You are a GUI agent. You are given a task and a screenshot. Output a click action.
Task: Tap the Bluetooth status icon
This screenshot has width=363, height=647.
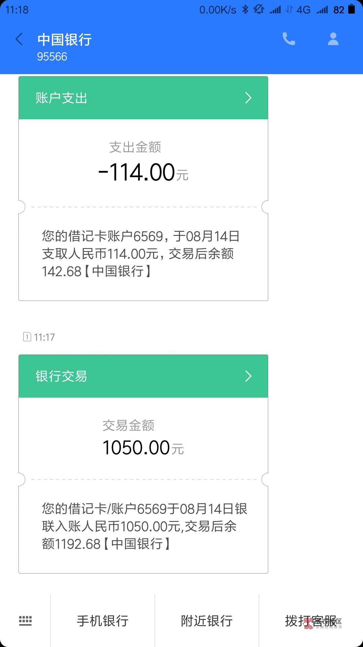(x=245, y=9)
